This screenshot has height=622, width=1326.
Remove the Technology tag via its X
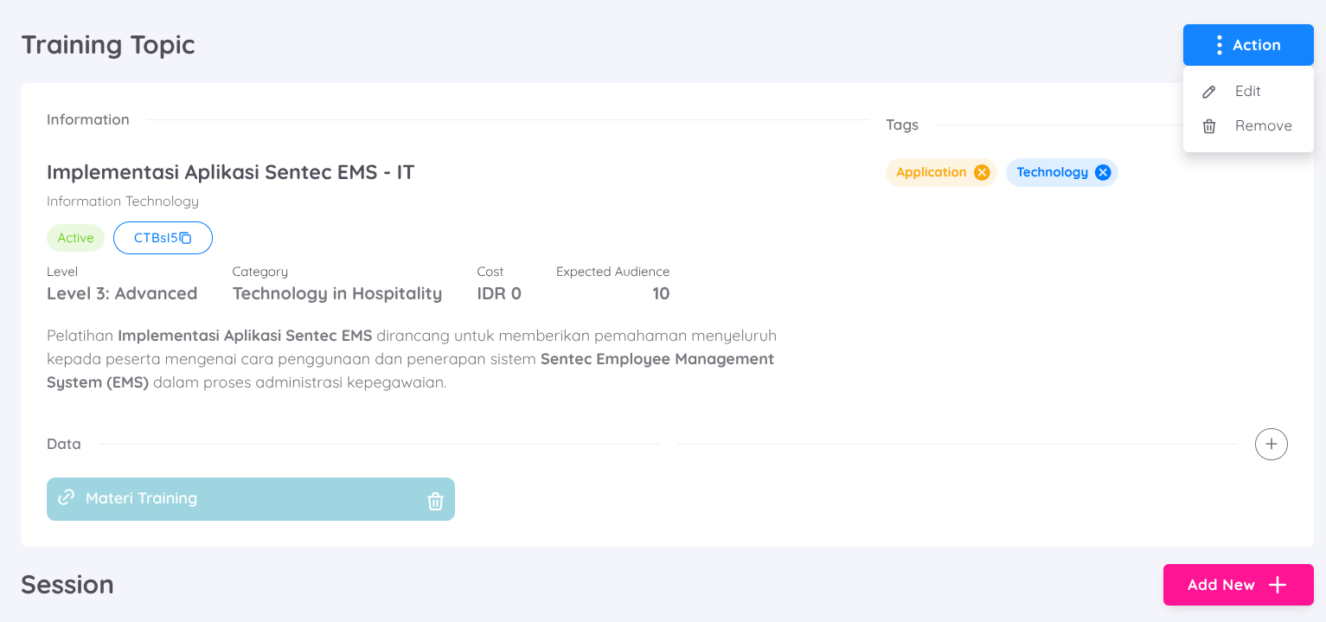tap(1103, 172)
